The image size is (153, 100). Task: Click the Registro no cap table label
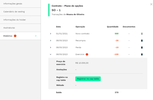click(x=62, y=79)
